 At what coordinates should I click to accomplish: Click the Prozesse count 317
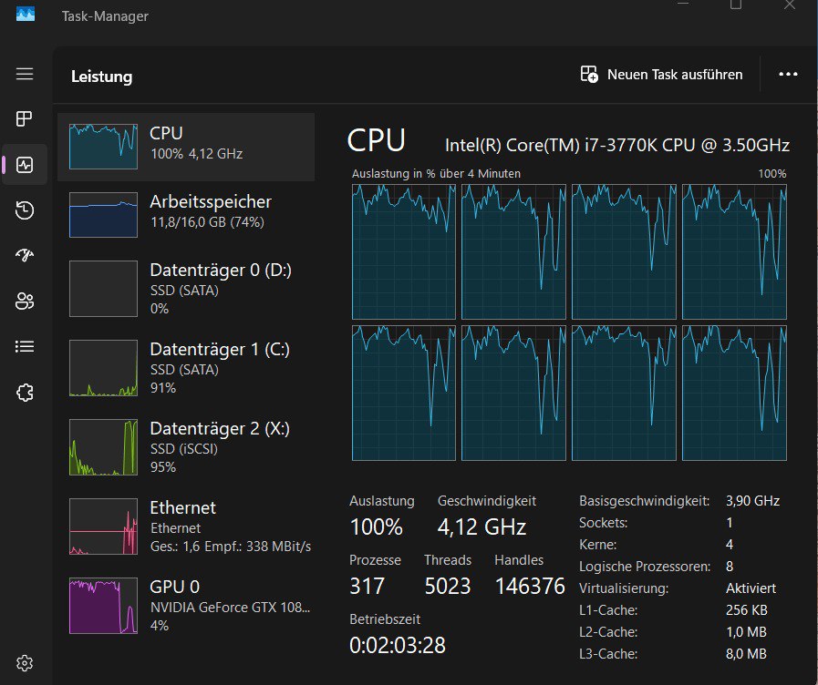(368, 586)
